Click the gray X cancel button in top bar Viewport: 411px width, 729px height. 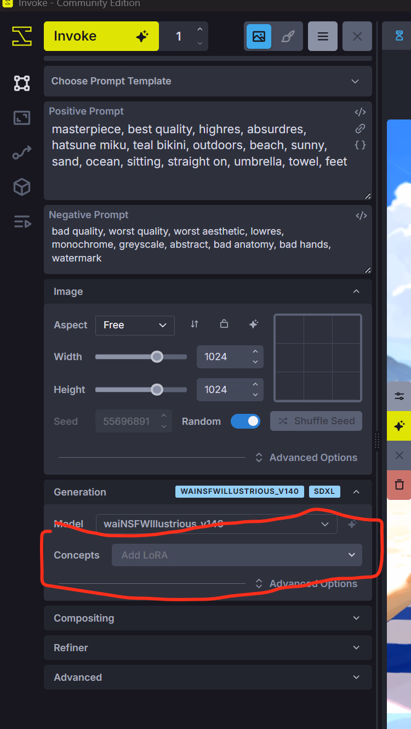point(357,36)
